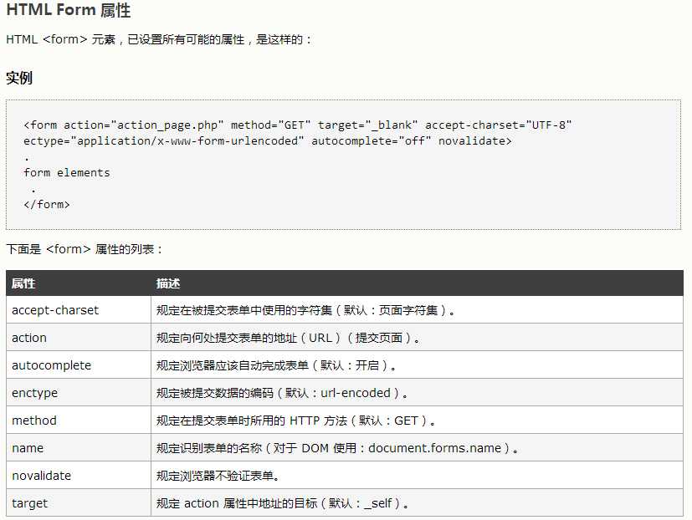692x520 pixels.
Task: Select the 'action' attribute cell
Action: click(79, 338)
